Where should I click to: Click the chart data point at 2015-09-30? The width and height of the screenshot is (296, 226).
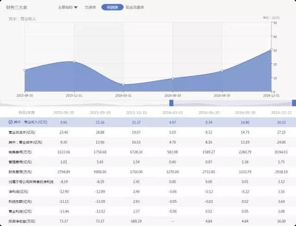[25, 70]
